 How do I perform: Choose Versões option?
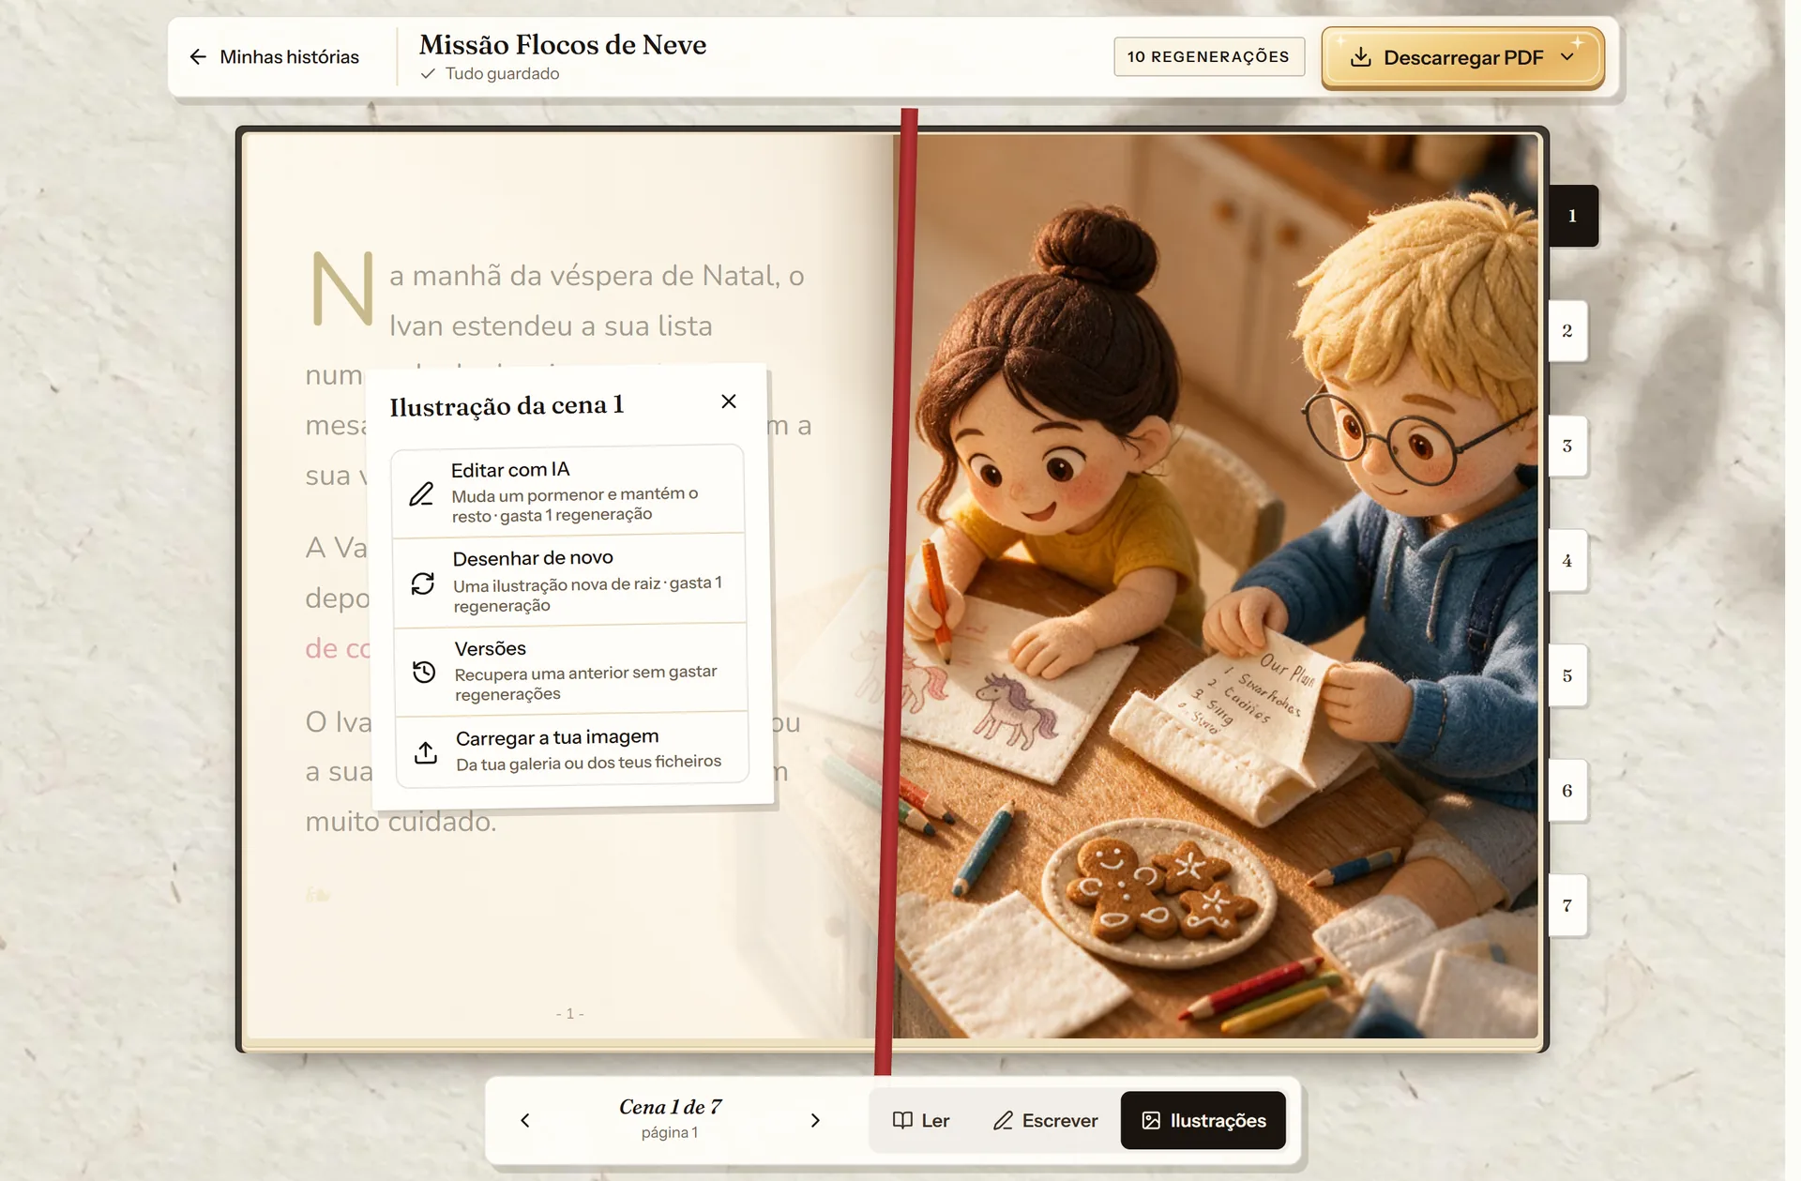tap(571, 670)
